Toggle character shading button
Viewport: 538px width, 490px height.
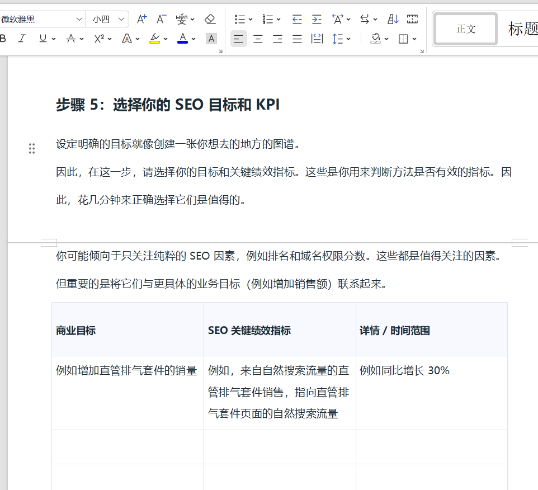(211, 39)
